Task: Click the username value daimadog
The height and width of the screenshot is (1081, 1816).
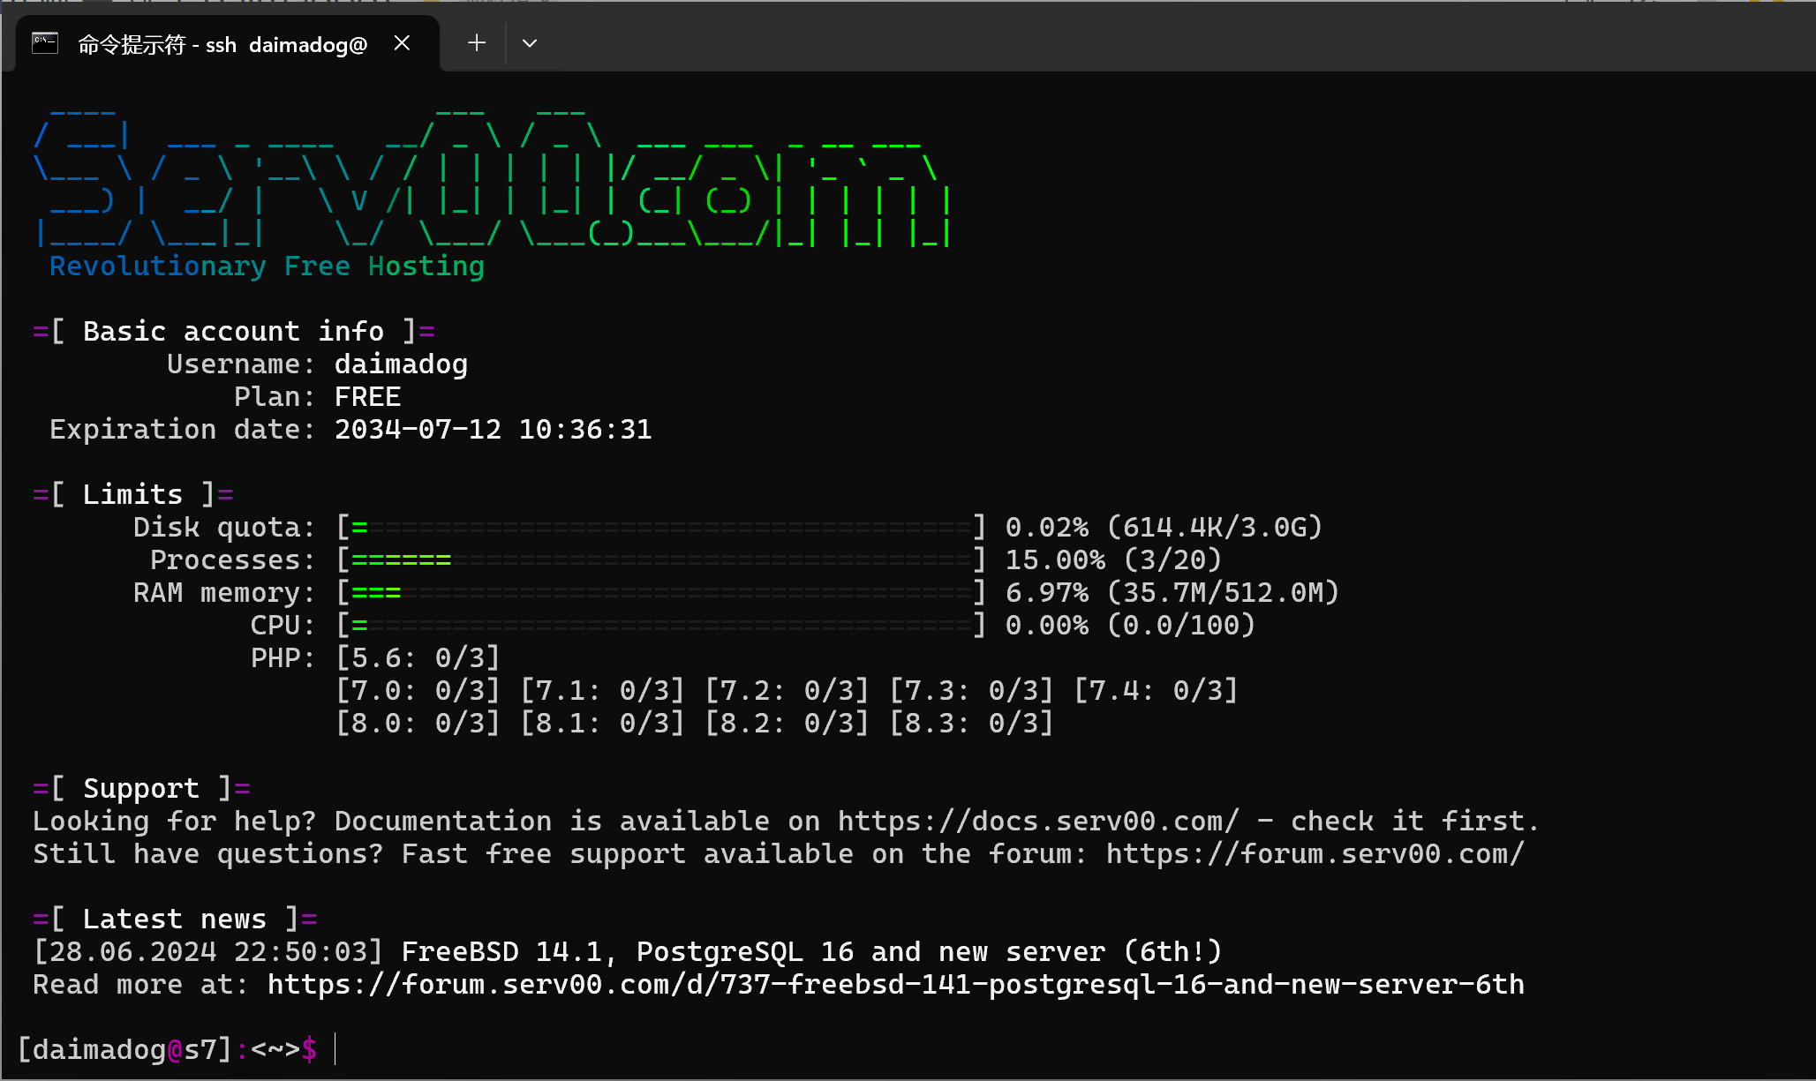Action: (x=401, y=364)
